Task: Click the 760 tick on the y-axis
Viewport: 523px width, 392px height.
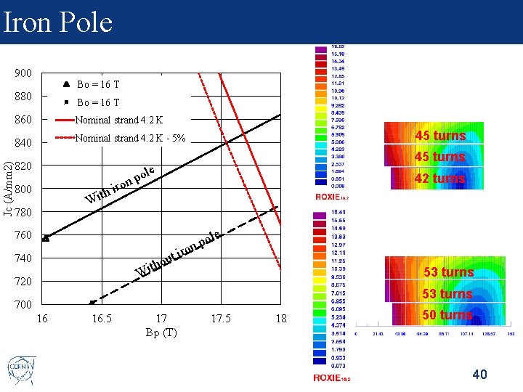Action: [x=23, y=235]
